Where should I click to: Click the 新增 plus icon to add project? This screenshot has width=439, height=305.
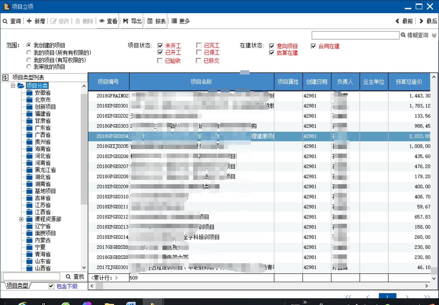pyautogui.click(x=29, y=21)
